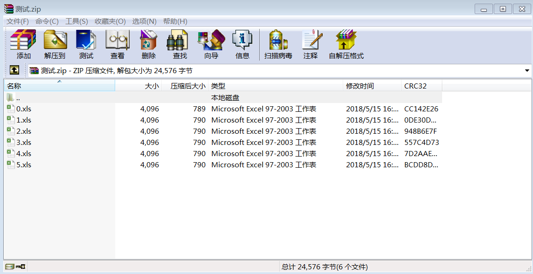
Task: Expand the address bar dropdown arrow
Action: click(x=527, y=71)
